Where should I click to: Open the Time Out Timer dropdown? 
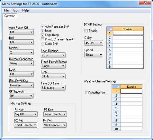pyautogui.click(x=53, y=88)
